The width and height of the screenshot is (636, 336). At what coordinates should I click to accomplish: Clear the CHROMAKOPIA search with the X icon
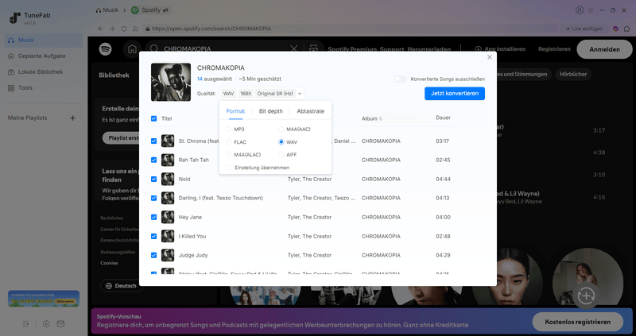click(293, 48)
